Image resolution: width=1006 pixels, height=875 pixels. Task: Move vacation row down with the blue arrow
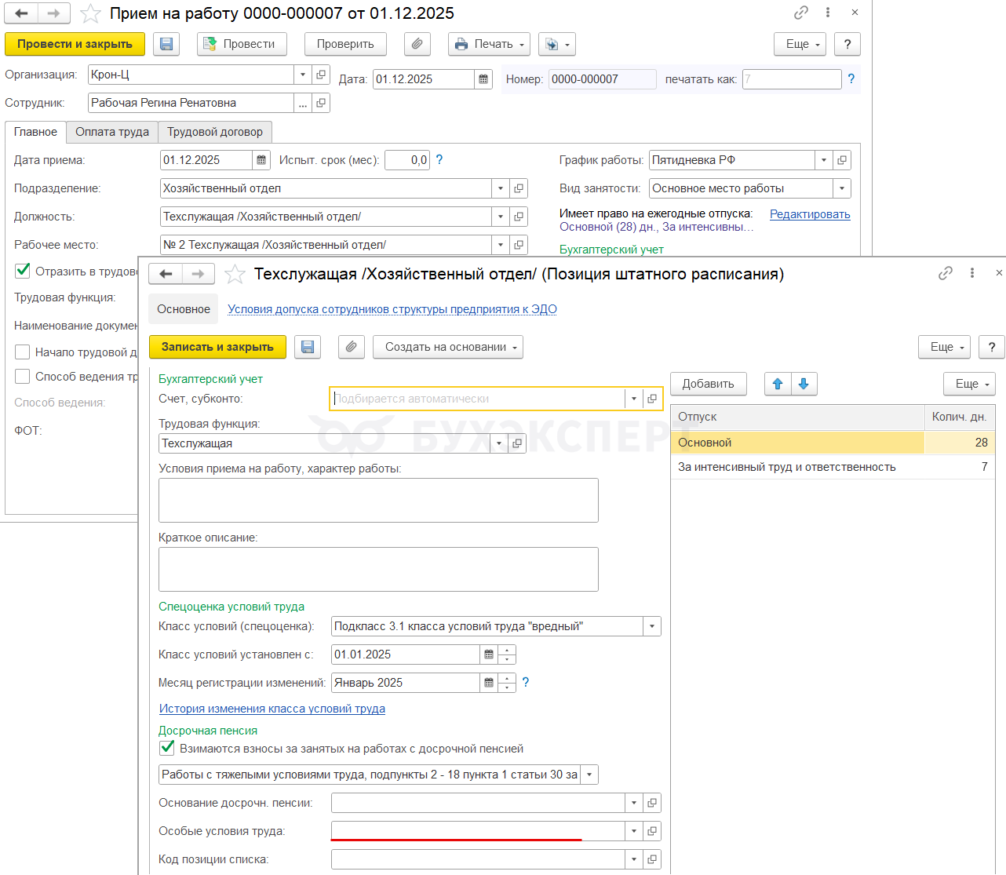coord(804,384)
